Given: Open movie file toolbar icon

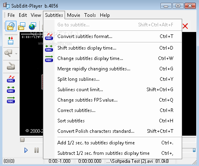Looking at the screenshot, I should 11,26.
